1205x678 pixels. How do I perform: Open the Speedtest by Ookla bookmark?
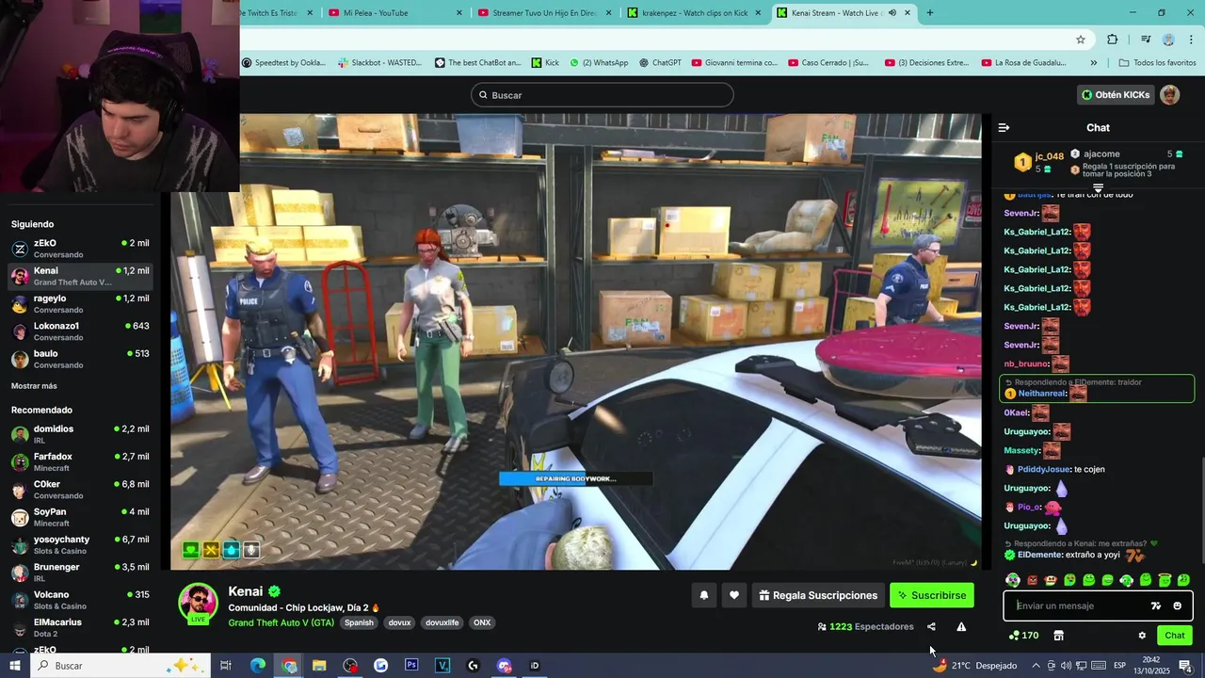[283, 63]
